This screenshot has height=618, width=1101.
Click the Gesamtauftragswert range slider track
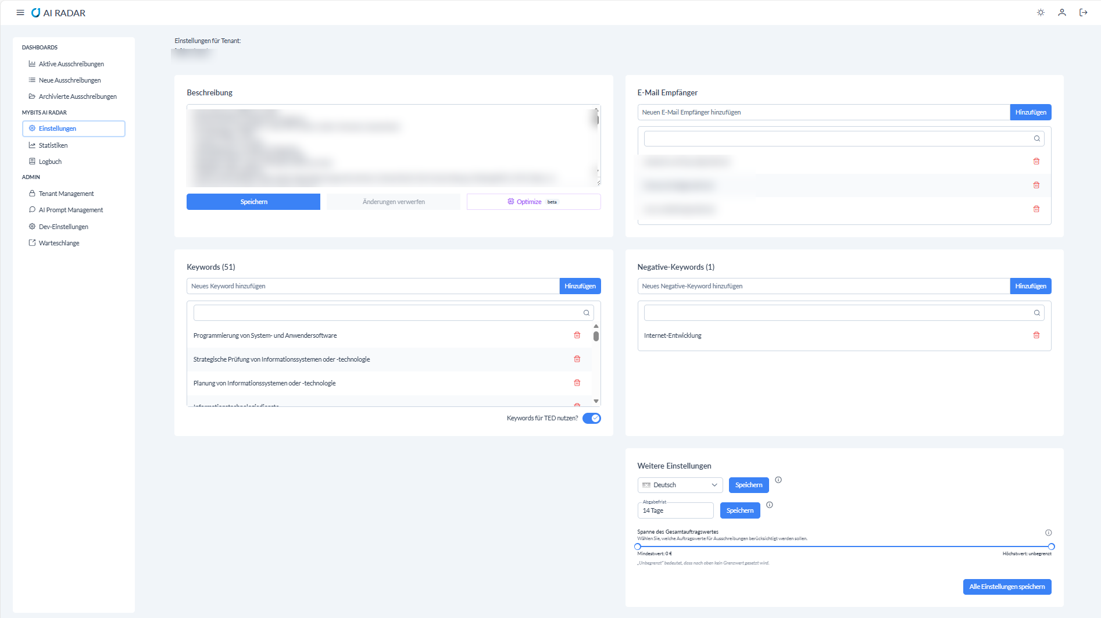845,546
